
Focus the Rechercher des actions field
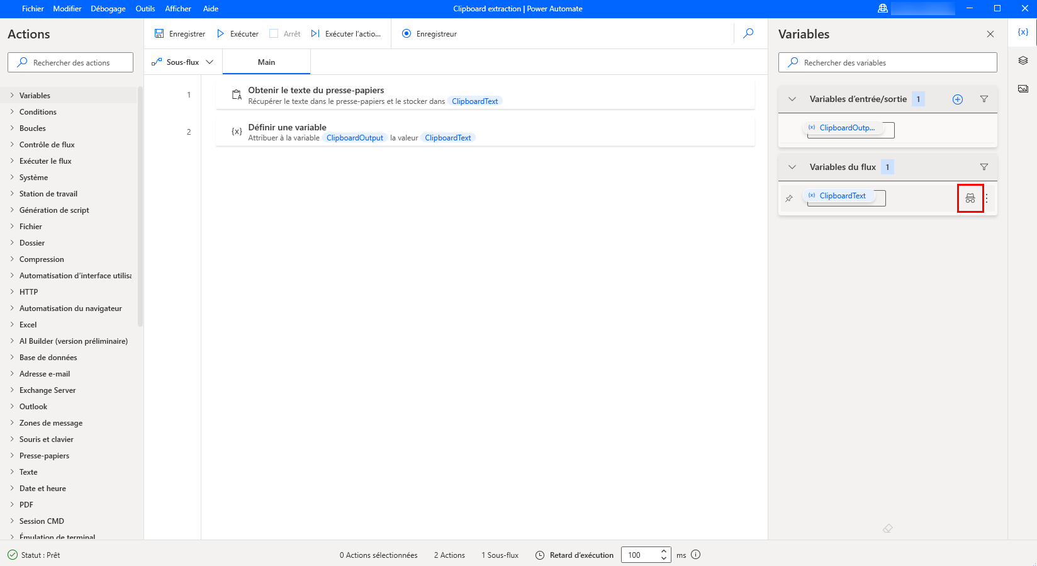point(70,62)
